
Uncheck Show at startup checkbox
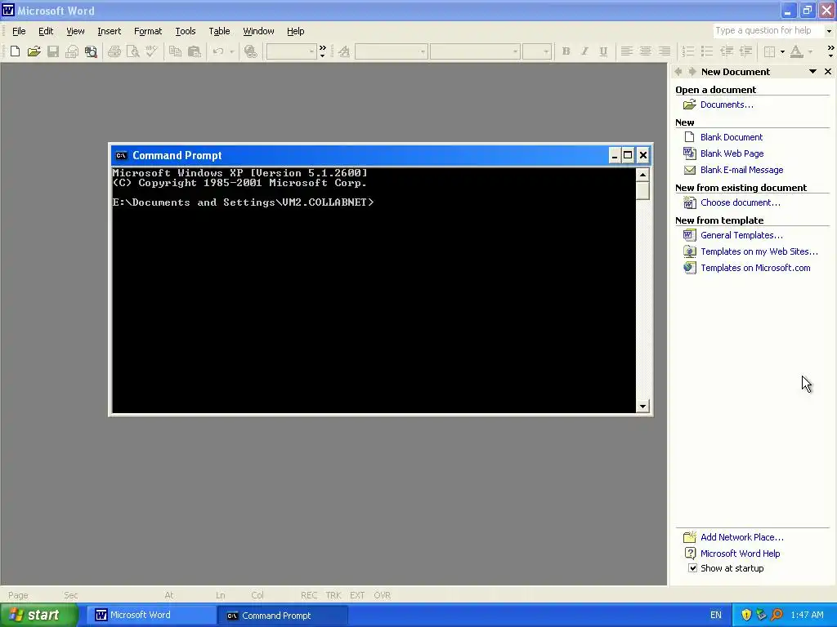click(692, 568)
